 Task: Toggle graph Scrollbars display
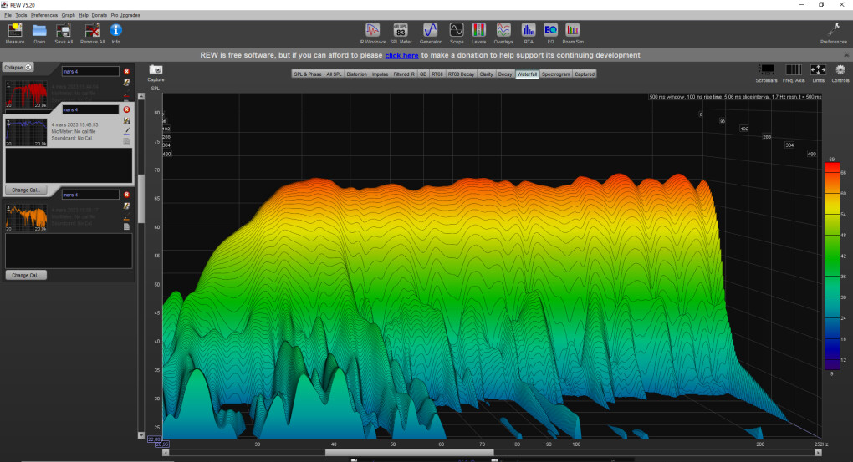pos(766,70)
